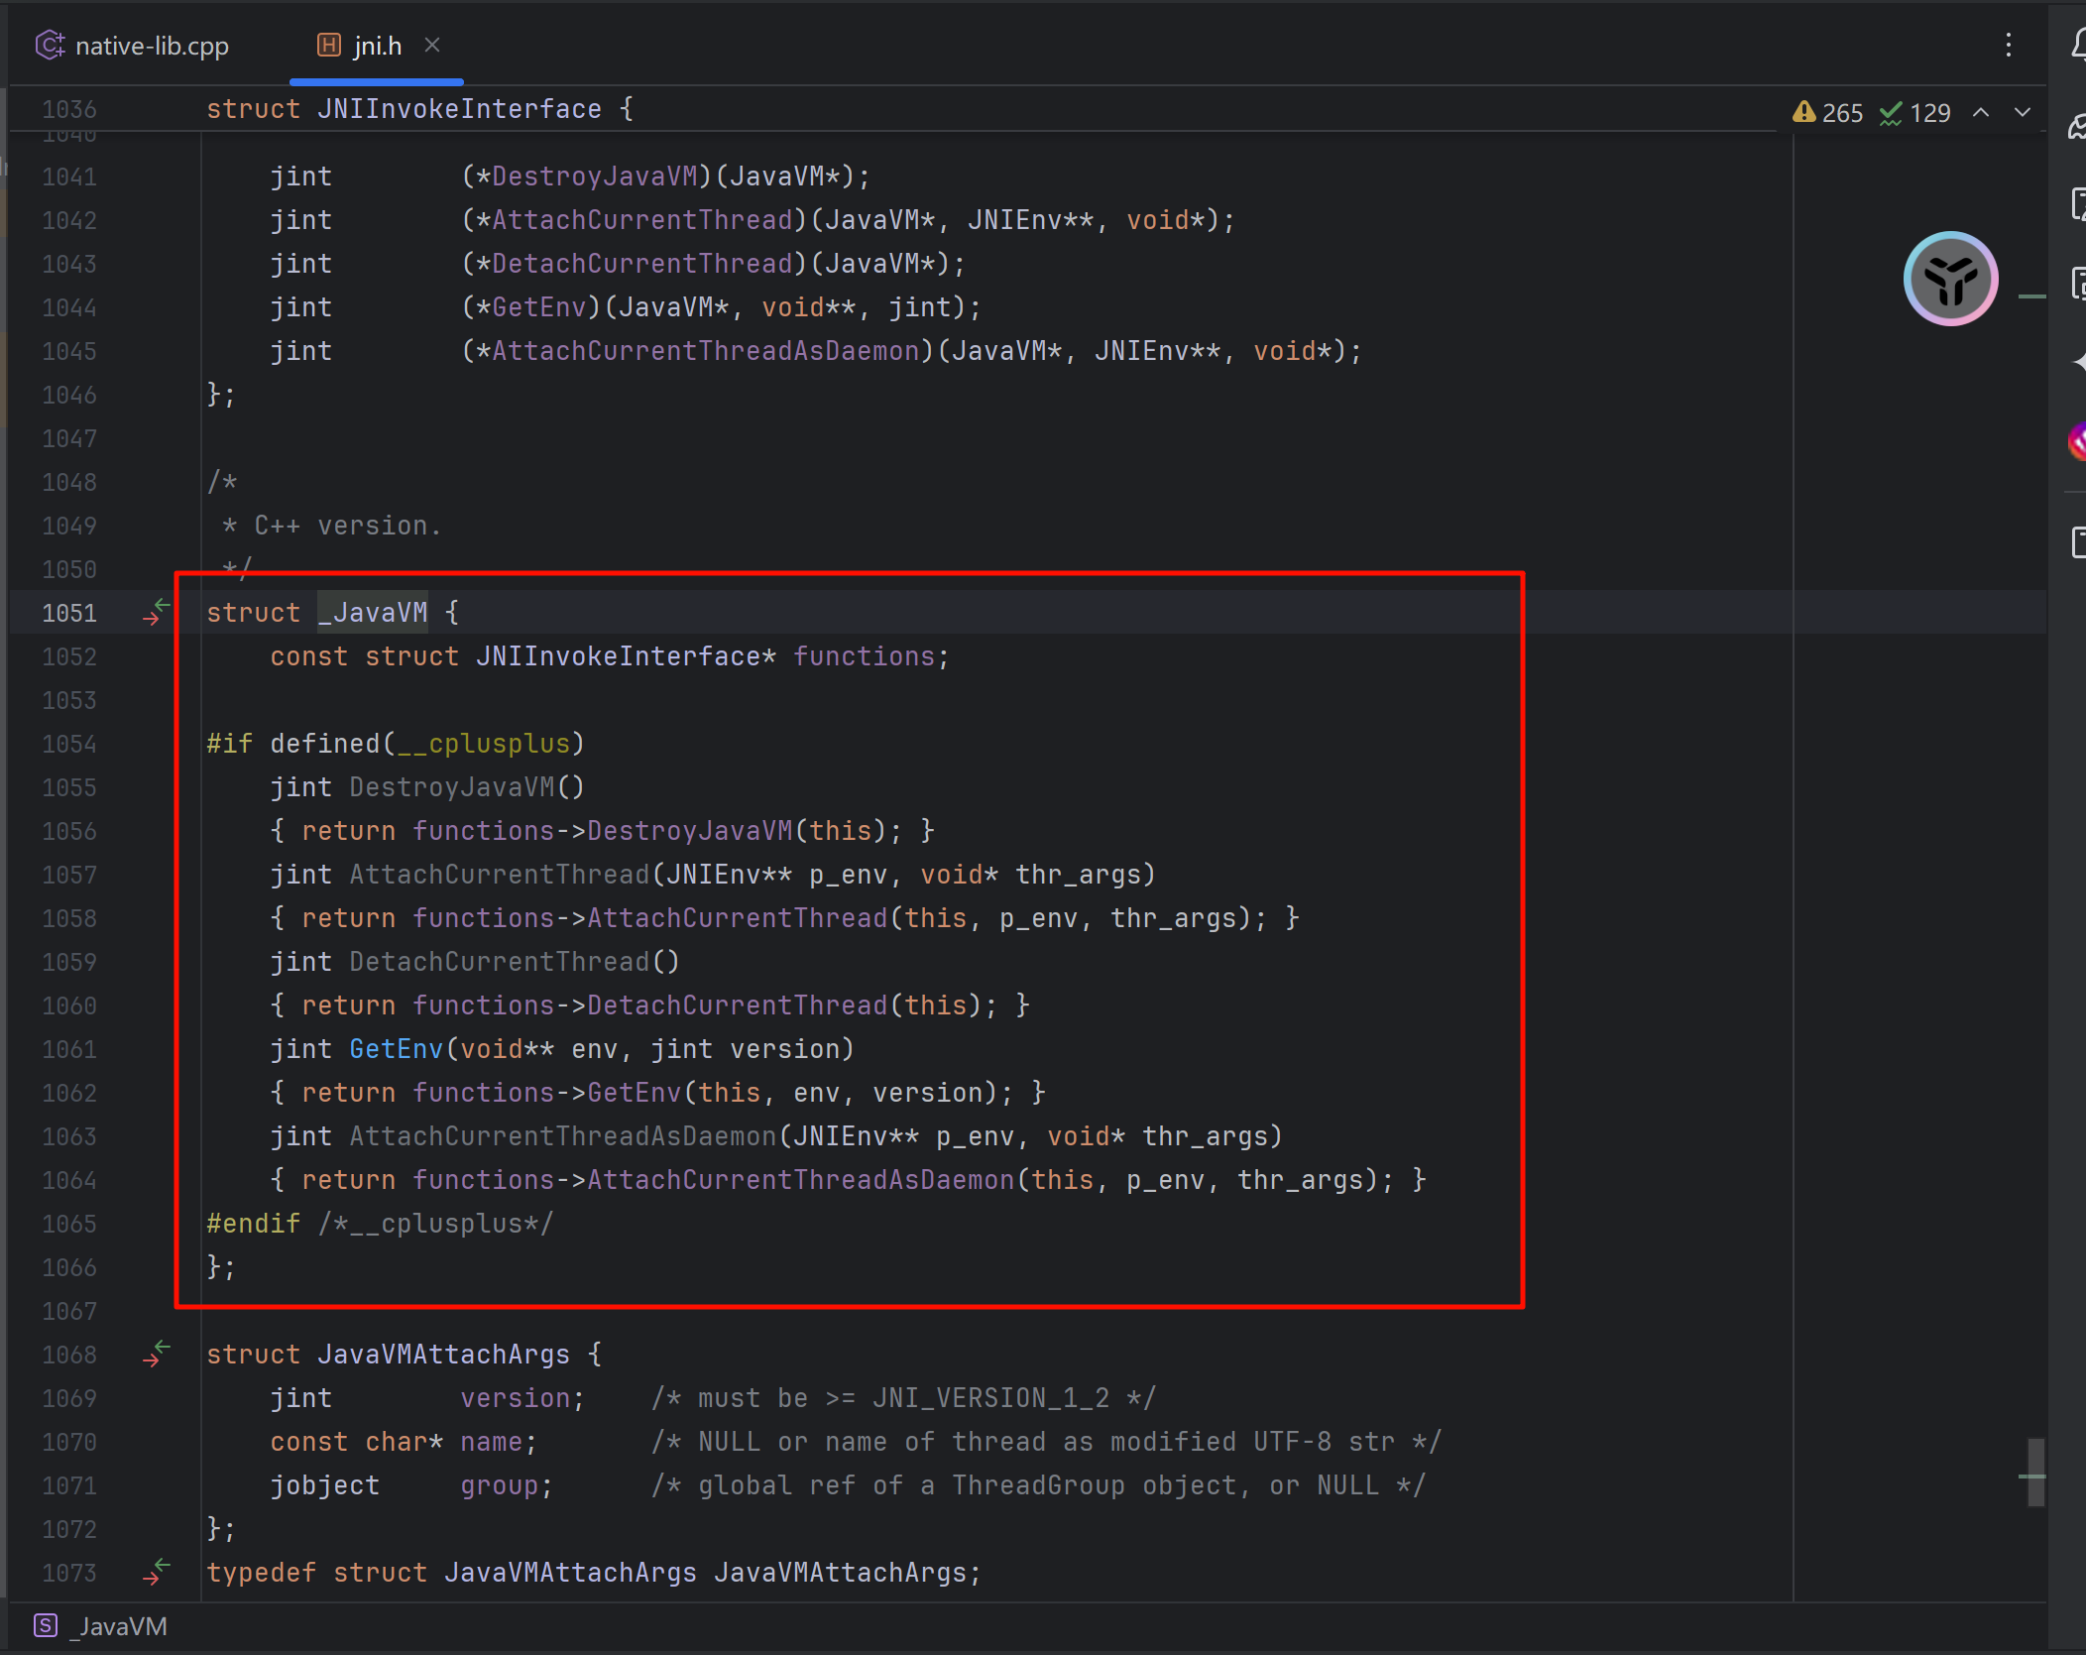Select the jni.h editor tab

coord(377,46)
